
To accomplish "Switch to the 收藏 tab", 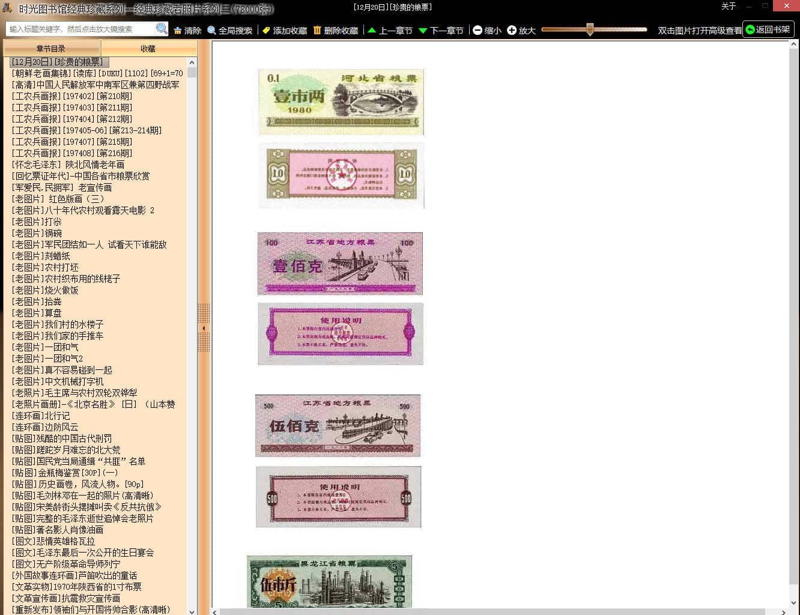I will tap(148, 48).
